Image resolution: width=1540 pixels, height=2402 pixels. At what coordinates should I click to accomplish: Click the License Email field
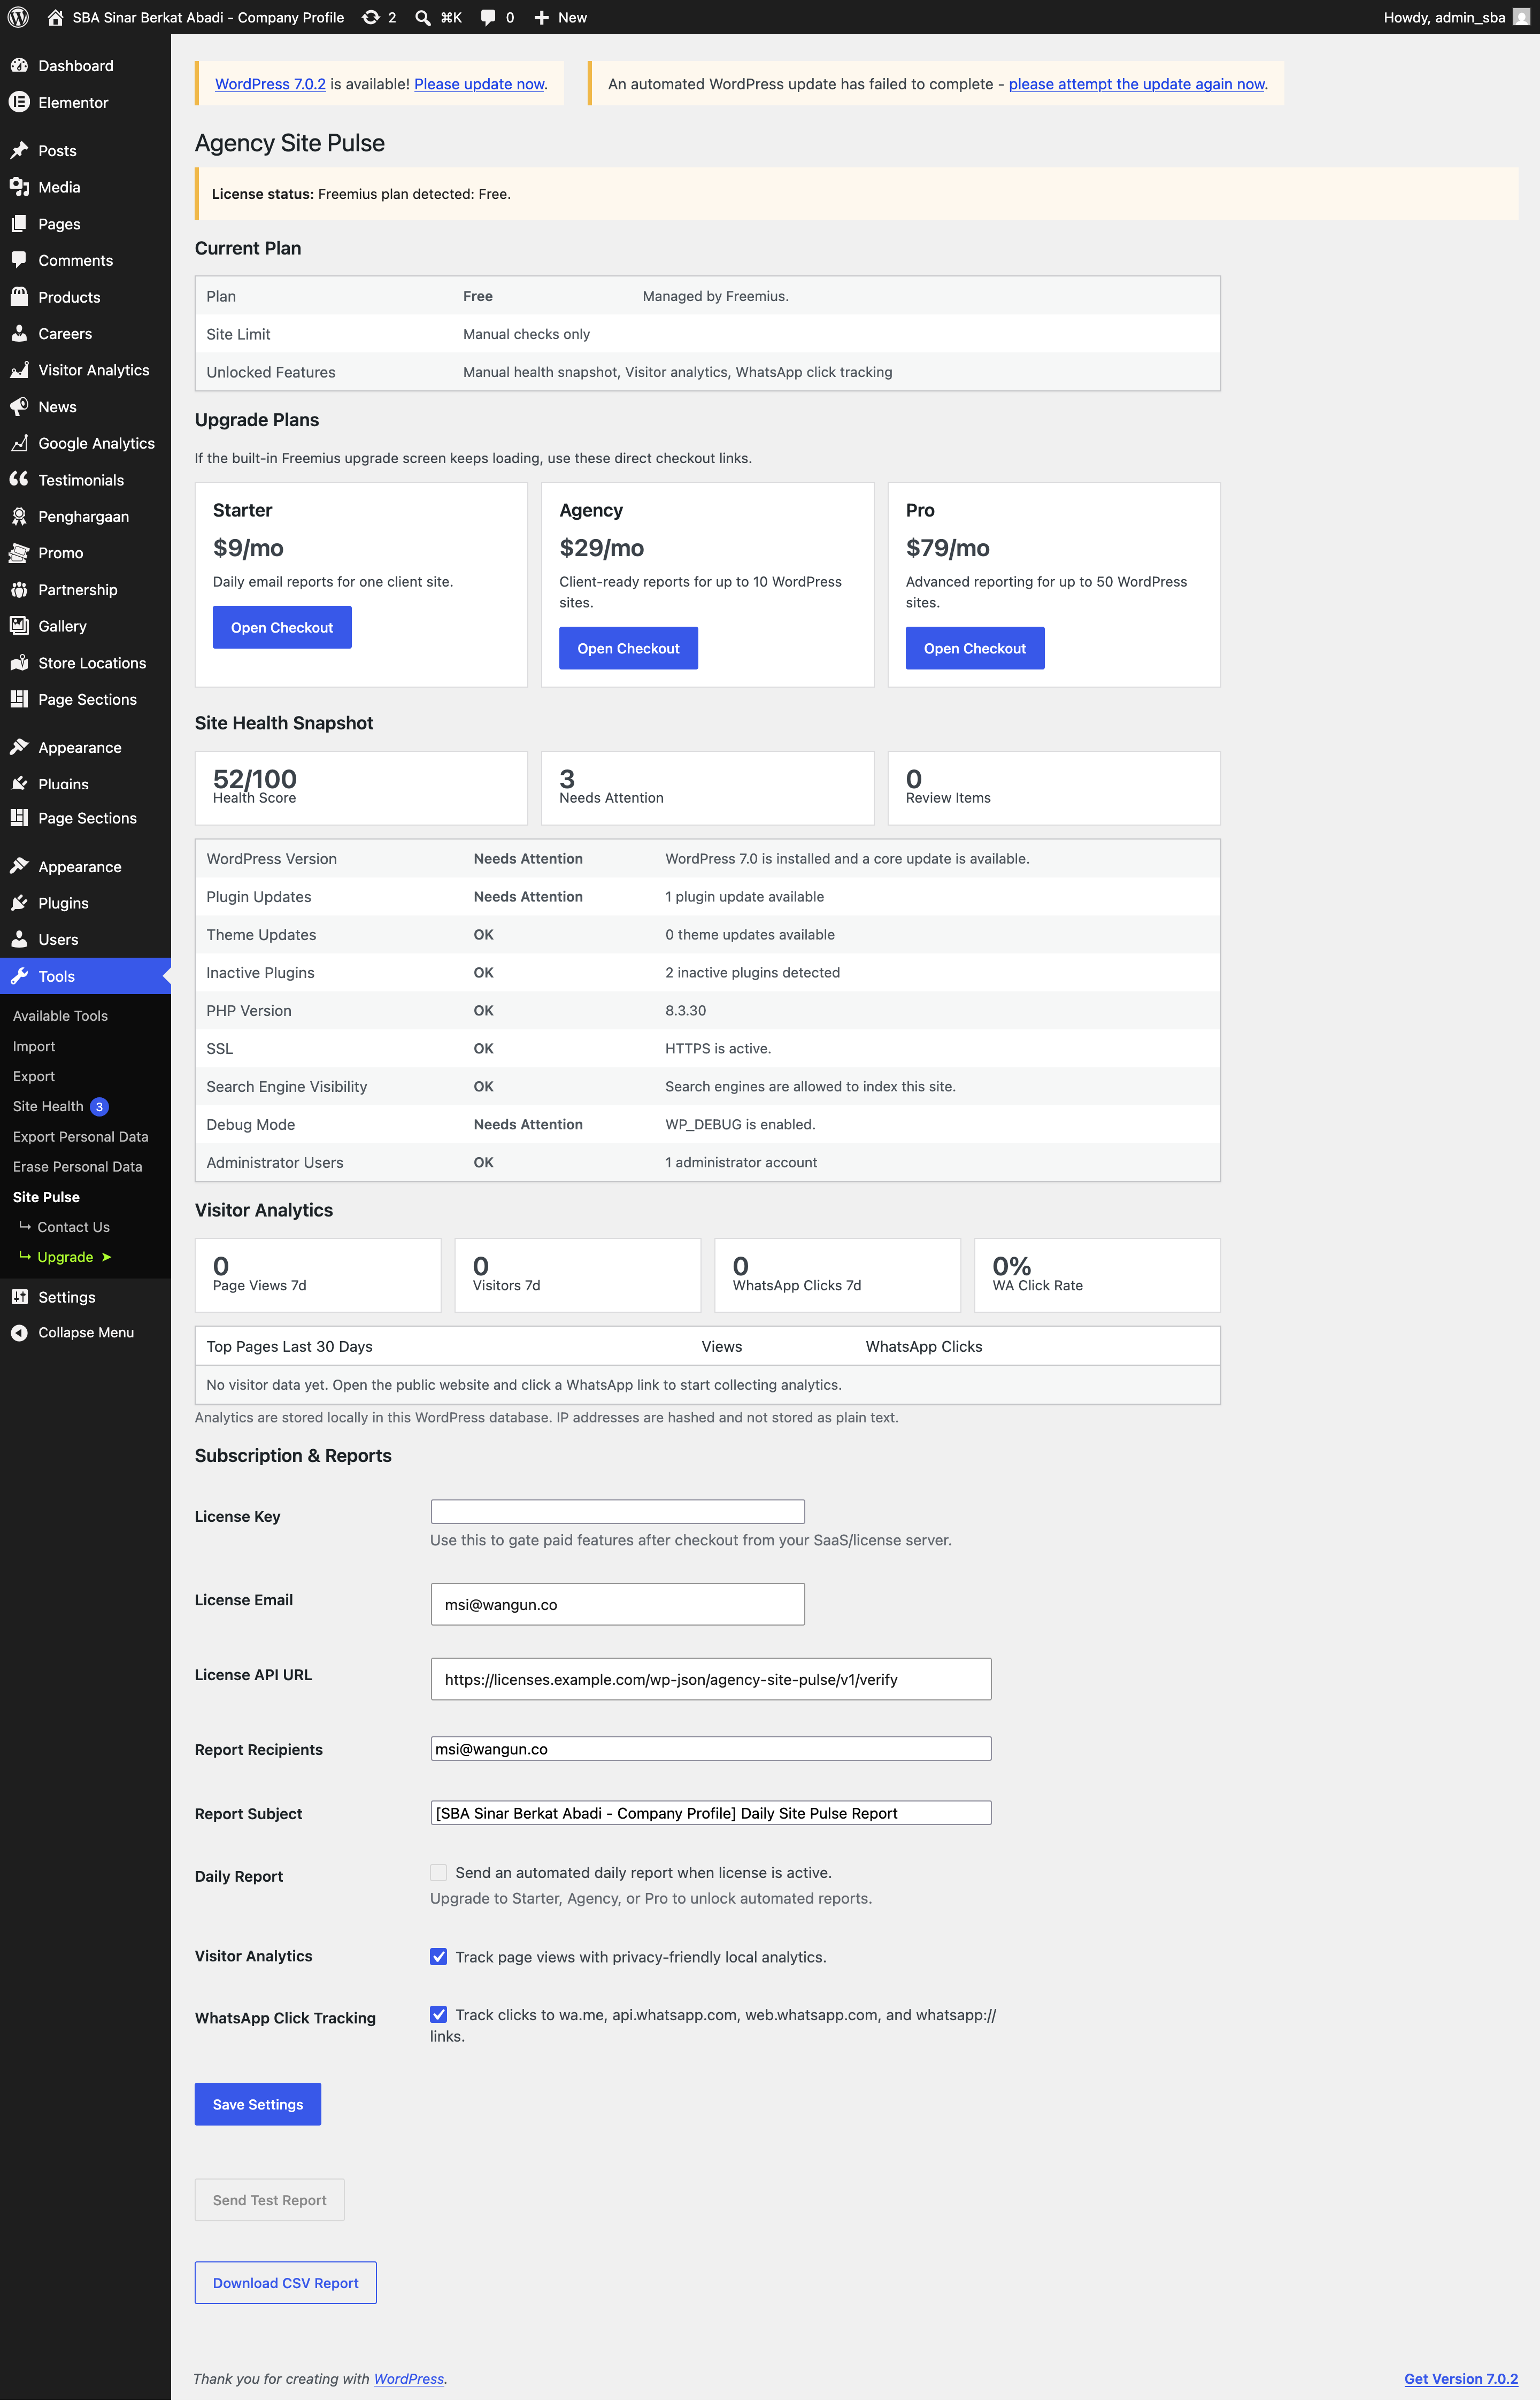click(617, 1605)
